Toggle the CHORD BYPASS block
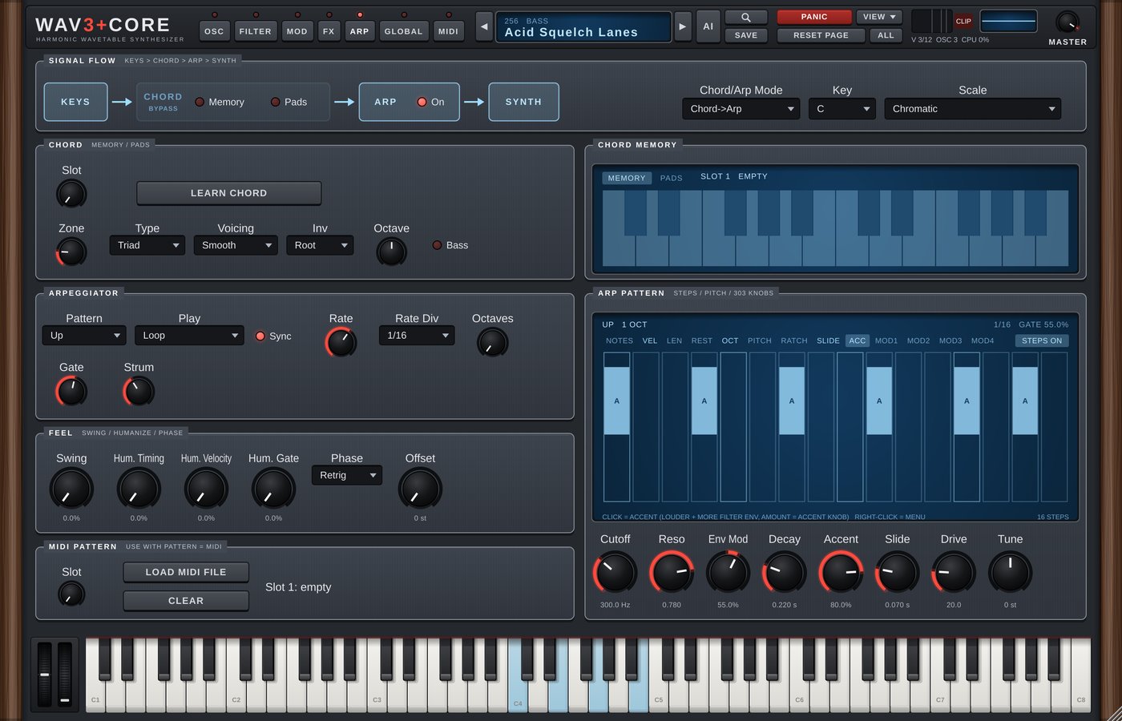This screenshot has height=721, width=1122. [x=163, y=102]
